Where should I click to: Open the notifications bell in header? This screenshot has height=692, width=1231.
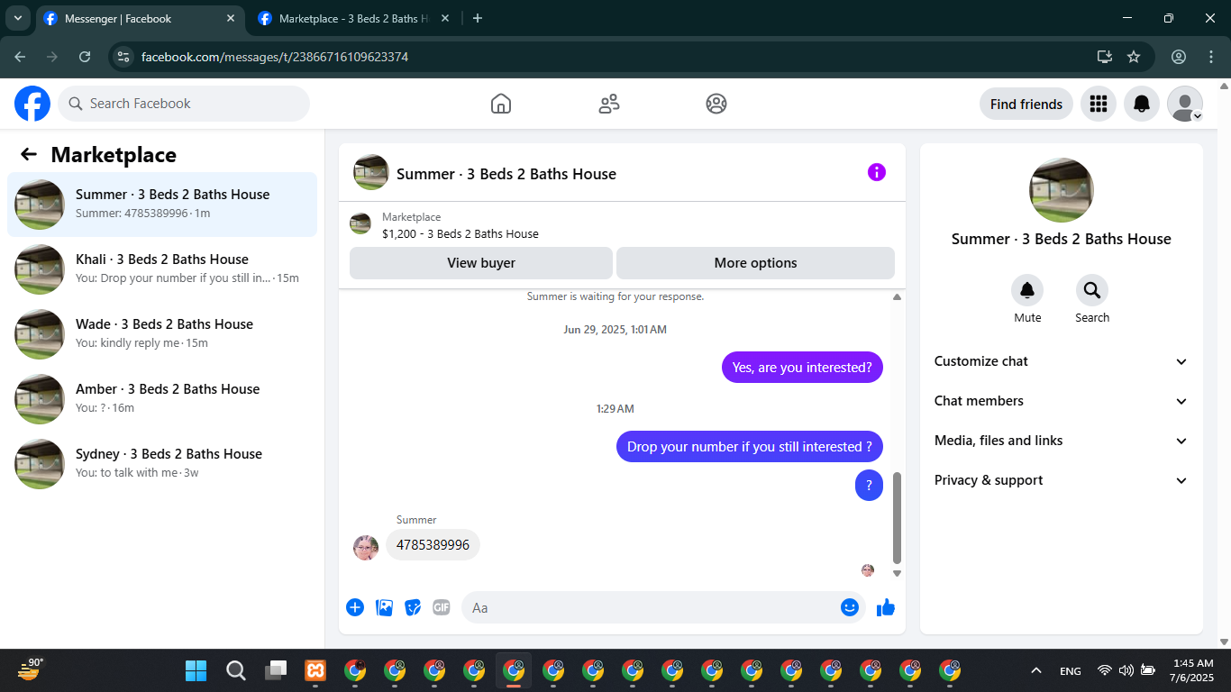tap(1142, 104)
